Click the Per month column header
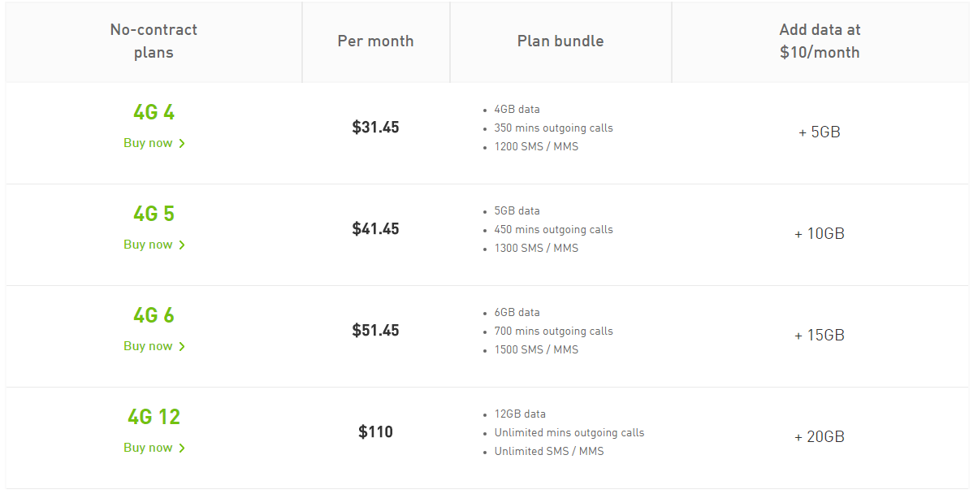Image resolution: width=978 pixels, height=494 pixels. (375, 41)
